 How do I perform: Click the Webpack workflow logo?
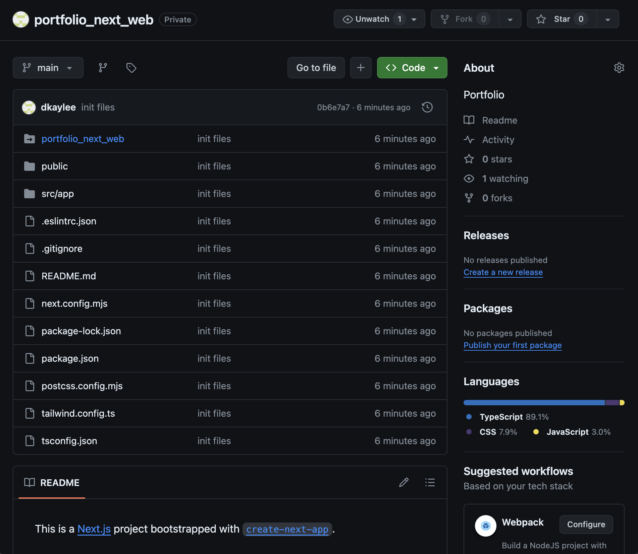[x=485, y=526]
